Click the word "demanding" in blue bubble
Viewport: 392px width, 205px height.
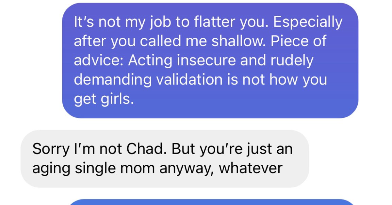point(113,80)
